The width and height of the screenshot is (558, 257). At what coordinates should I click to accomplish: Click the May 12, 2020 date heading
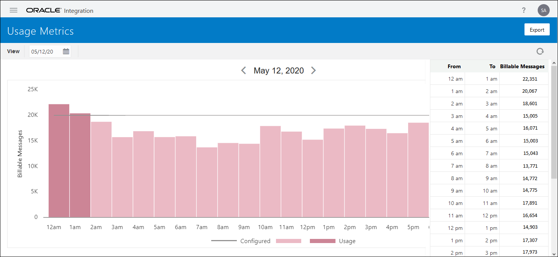(x=278, y=70)
